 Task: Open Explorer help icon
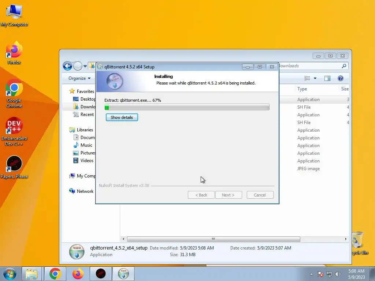[x=340, y=78]
